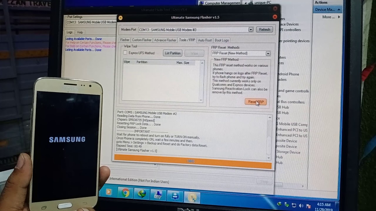Open Port Settings COM13 dropdown in background window
Screen dimensions: 376x211
[x=91, y=22]
